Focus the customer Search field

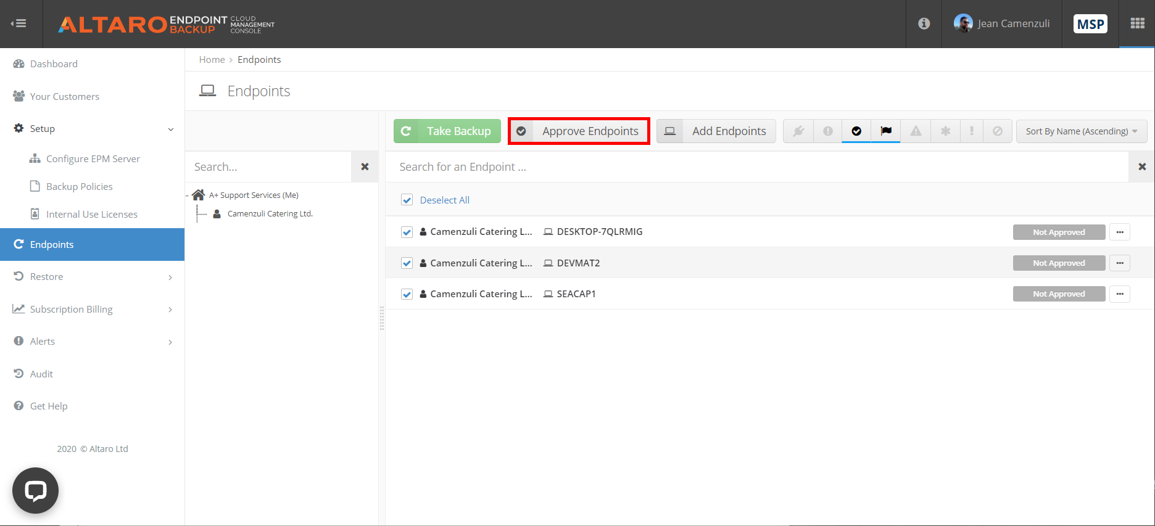[x=268, y=166]
